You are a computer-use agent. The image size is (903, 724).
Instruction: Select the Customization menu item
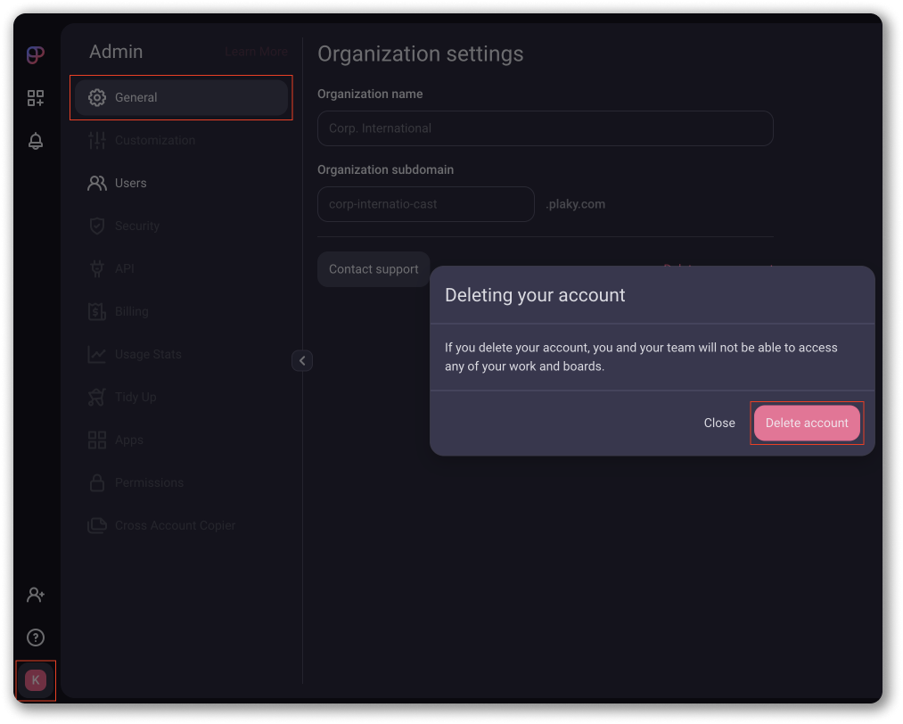click(x=154, y=140)
